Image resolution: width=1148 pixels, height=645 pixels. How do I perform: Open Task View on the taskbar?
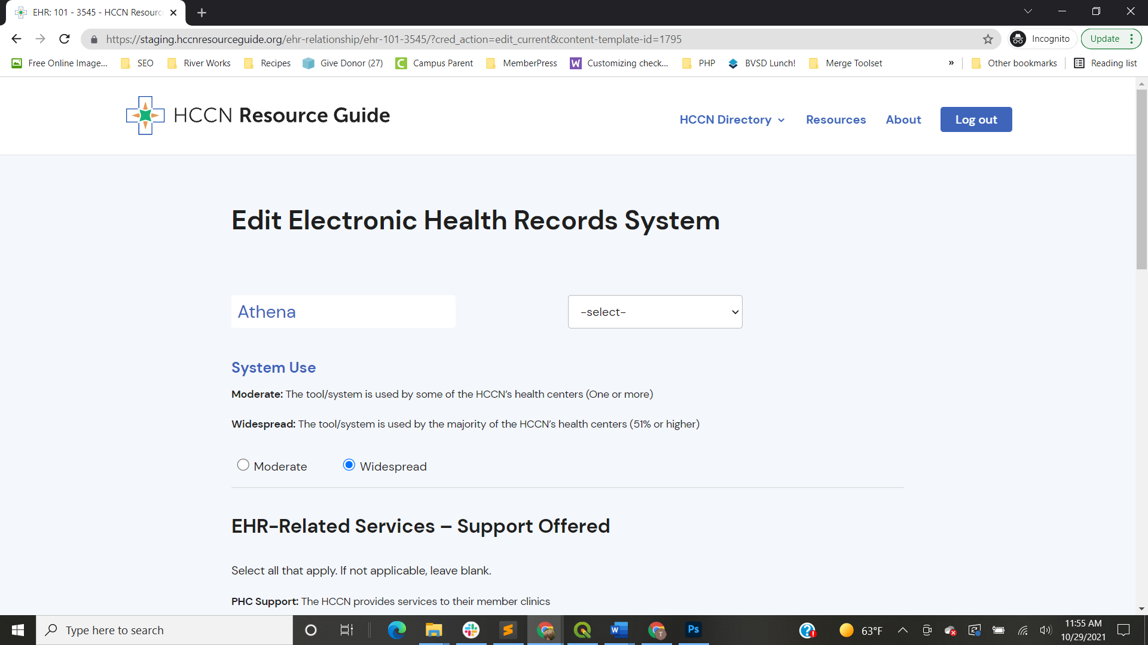(x=347, y=630)
